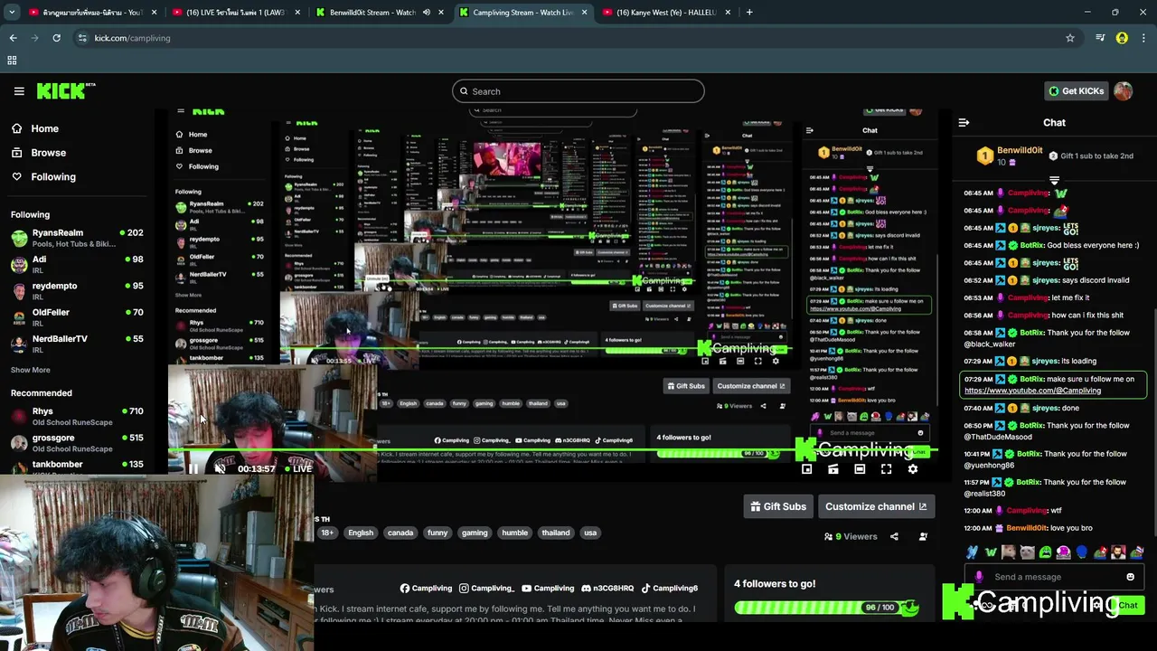Viewport: 1157px width, 651px height.
Task: Open emoji picker in chat input
Action: (x=1130, y=577)
